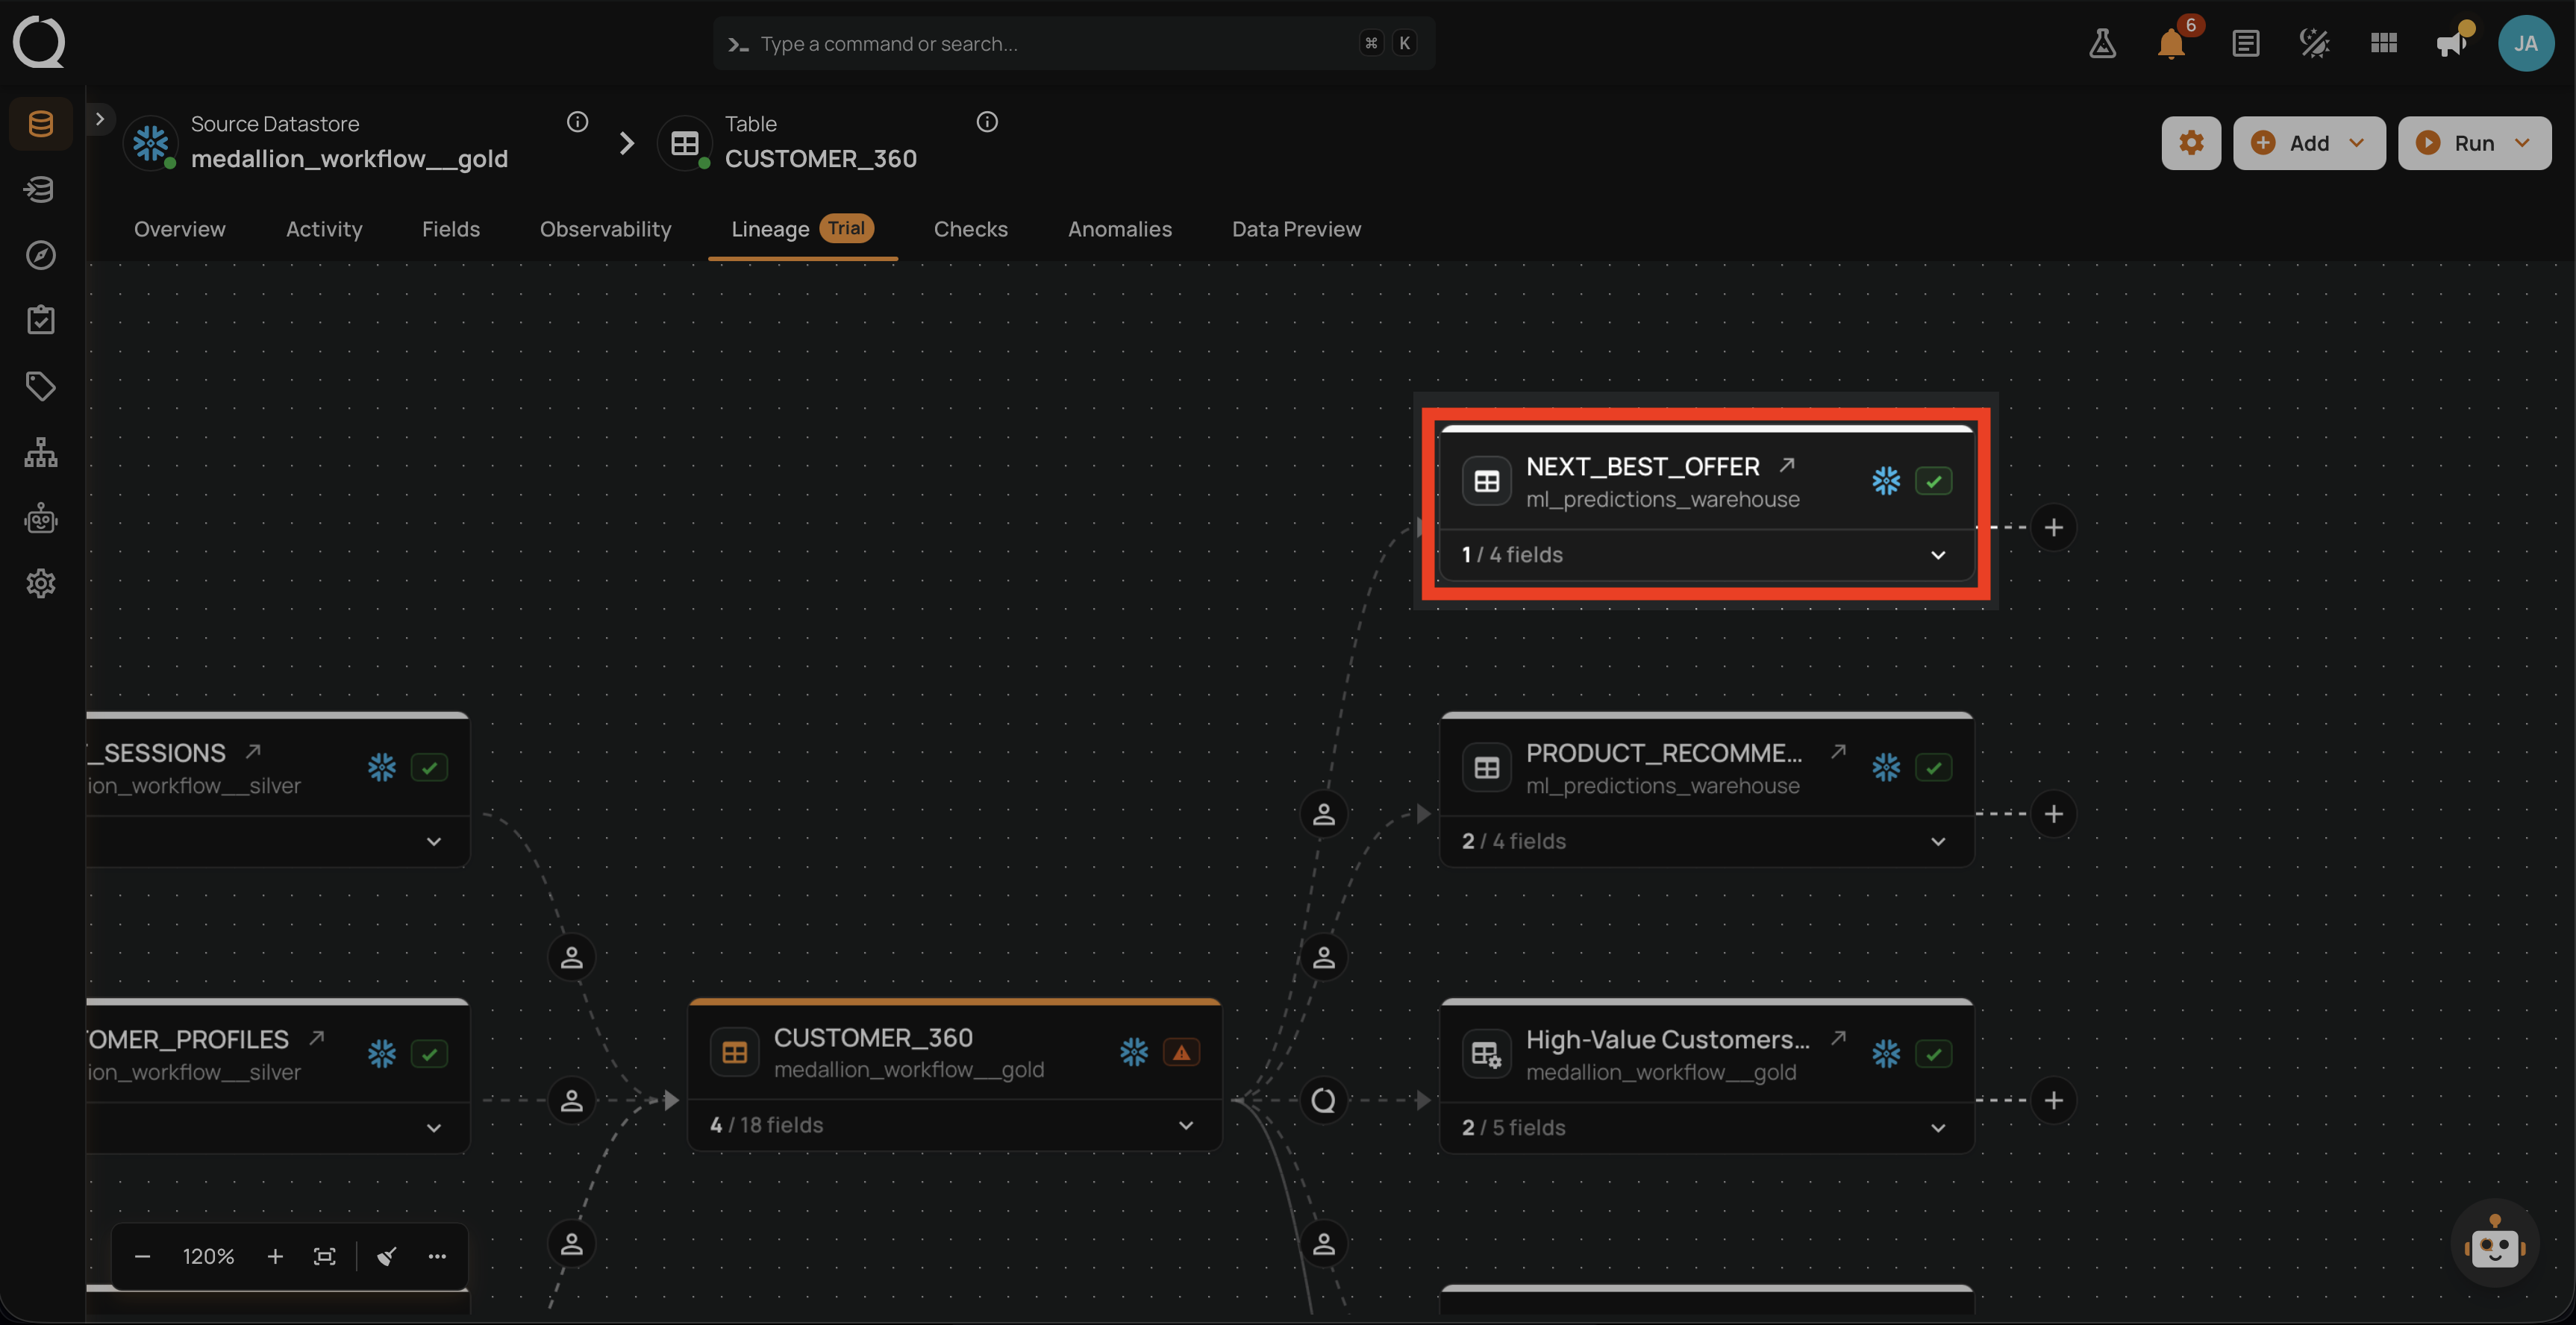The image size is (2576, 1325).
Task: Open the Add dropdown button
Action: pos(2308,143)
